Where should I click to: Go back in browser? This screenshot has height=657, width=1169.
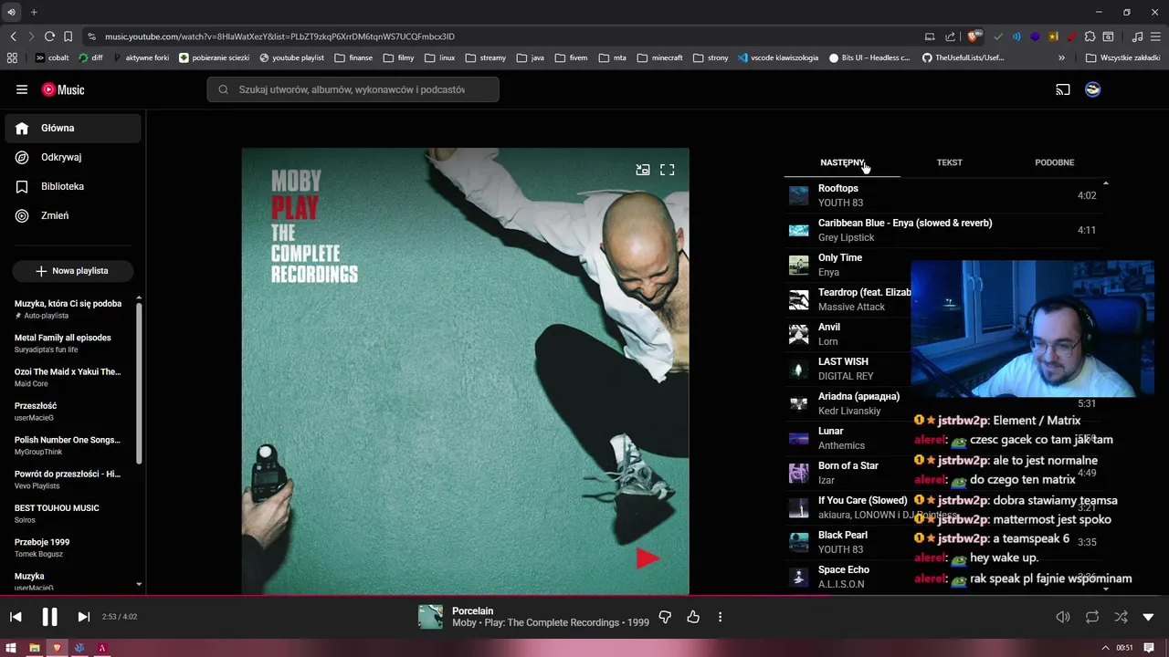(13, 36)
